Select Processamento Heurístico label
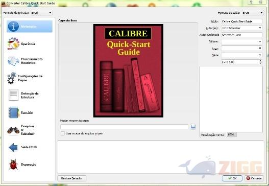 click(32, 61)
